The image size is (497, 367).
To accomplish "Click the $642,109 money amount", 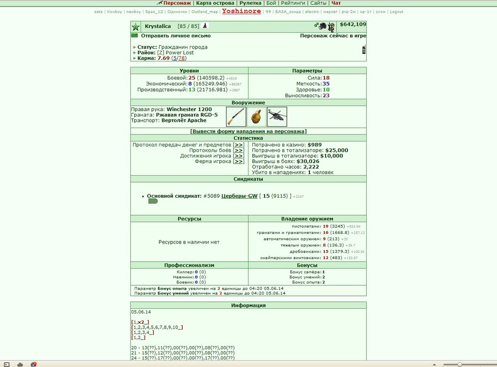I will tap(353, 25).
